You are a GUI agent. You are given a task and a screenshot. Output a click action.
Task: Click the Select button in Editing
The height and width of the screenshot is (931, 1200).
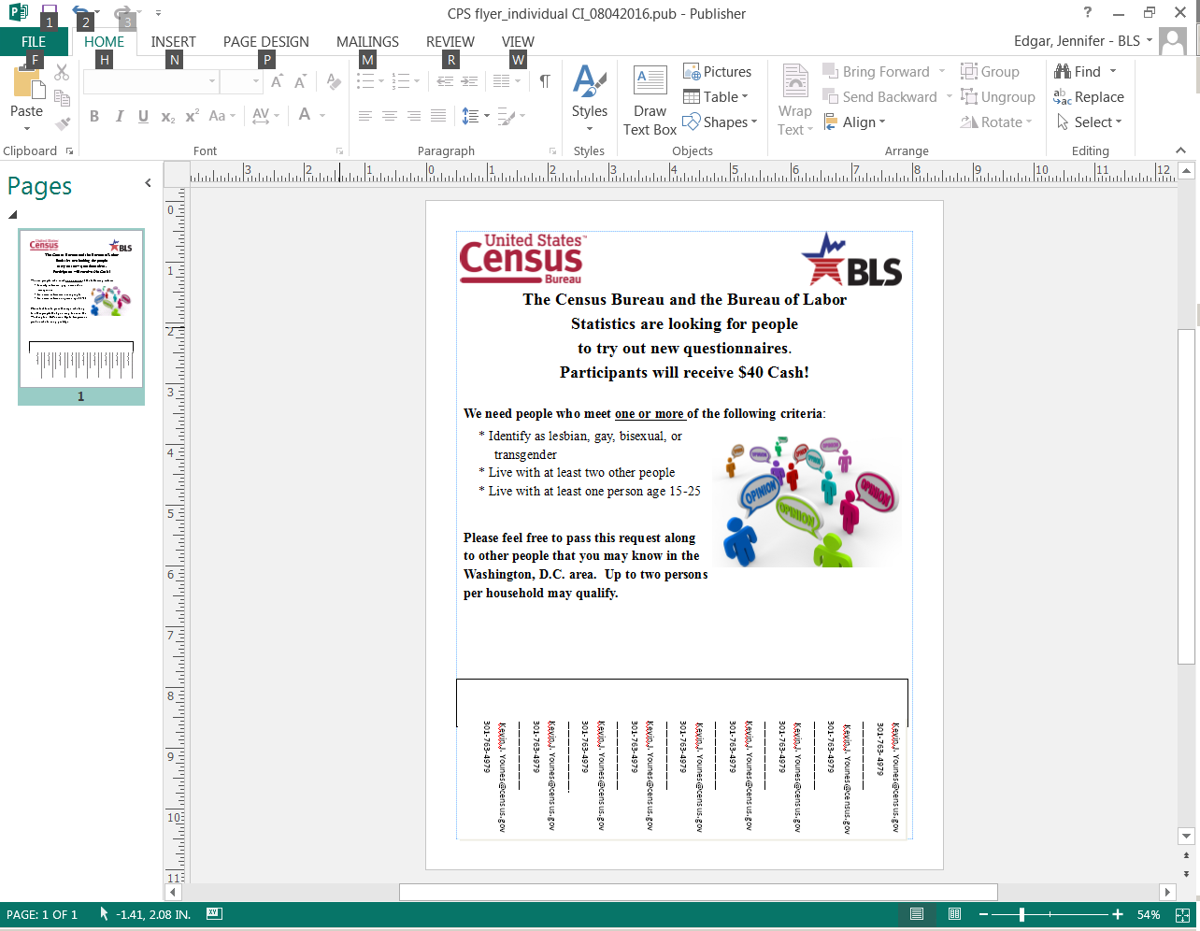click(1090, 122)
